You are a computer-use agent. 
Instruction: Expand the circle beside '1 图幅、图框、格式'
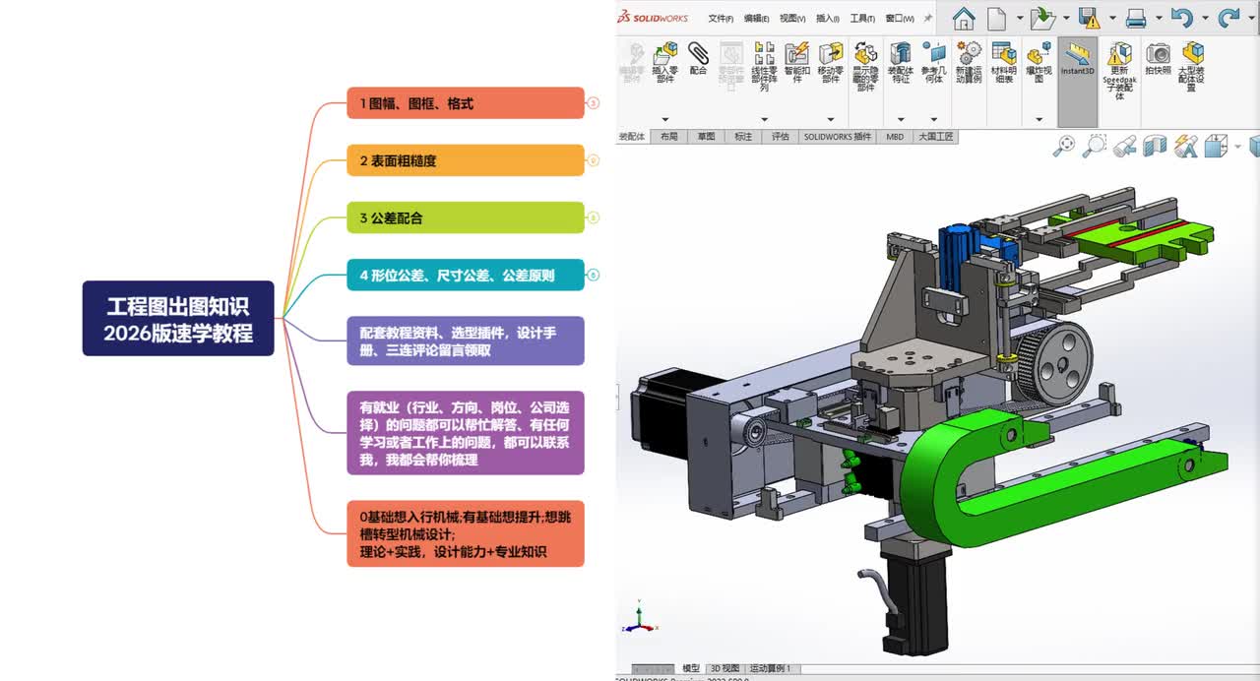pos(594,103)
